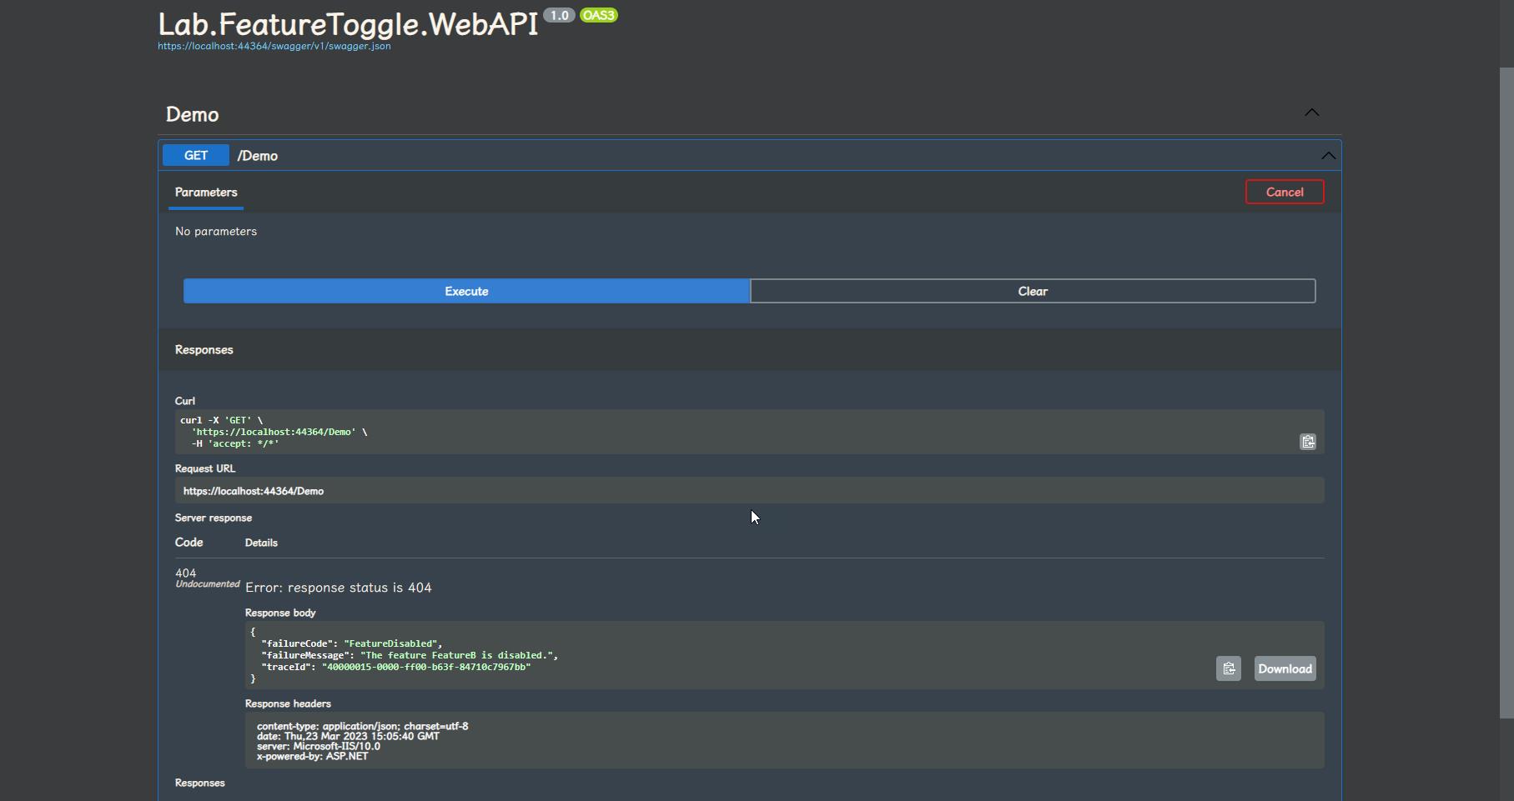The image size is (1514, 801).
Task: Select the failureMessage JSON text
Action: [x=409, y=655]
